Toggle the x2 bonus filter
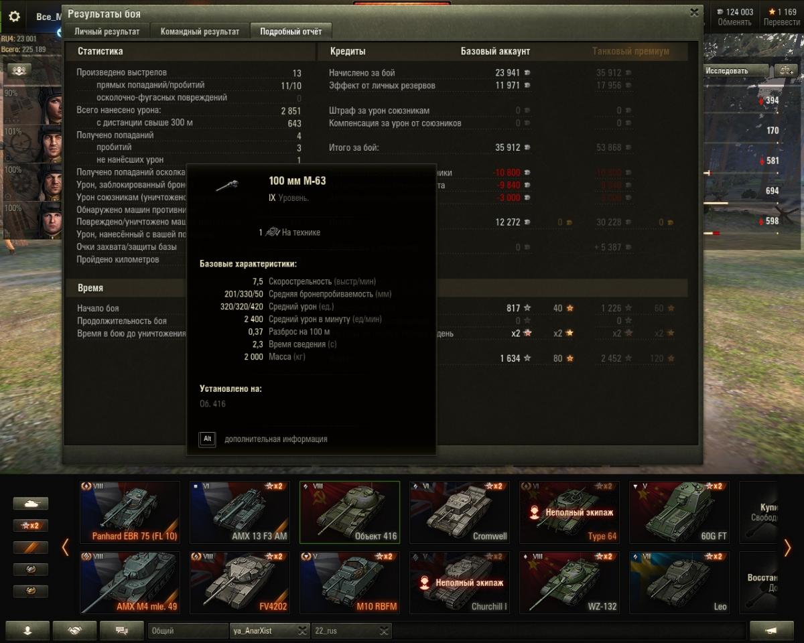Image resolution: width=804 pixels, height=643 pixels. [31, 526]
